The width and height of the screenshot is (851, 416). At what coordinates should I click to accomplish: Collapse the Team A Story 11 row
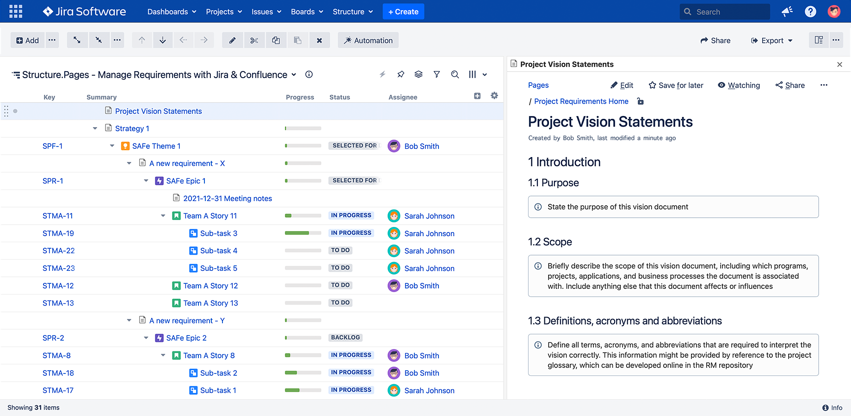pyautogui.click(x=163, y=216)
